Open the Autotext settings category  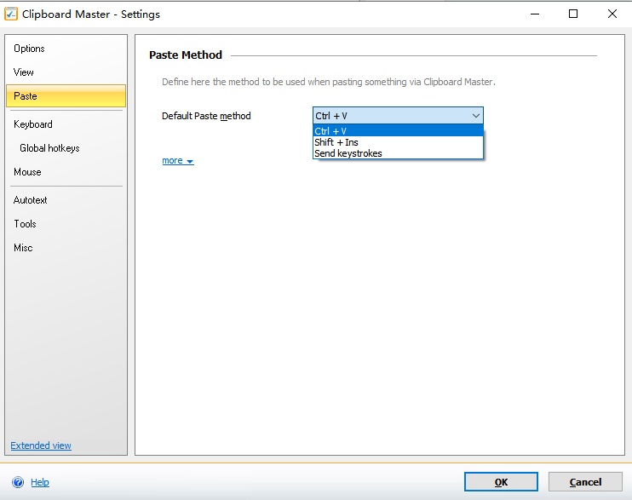31,200
